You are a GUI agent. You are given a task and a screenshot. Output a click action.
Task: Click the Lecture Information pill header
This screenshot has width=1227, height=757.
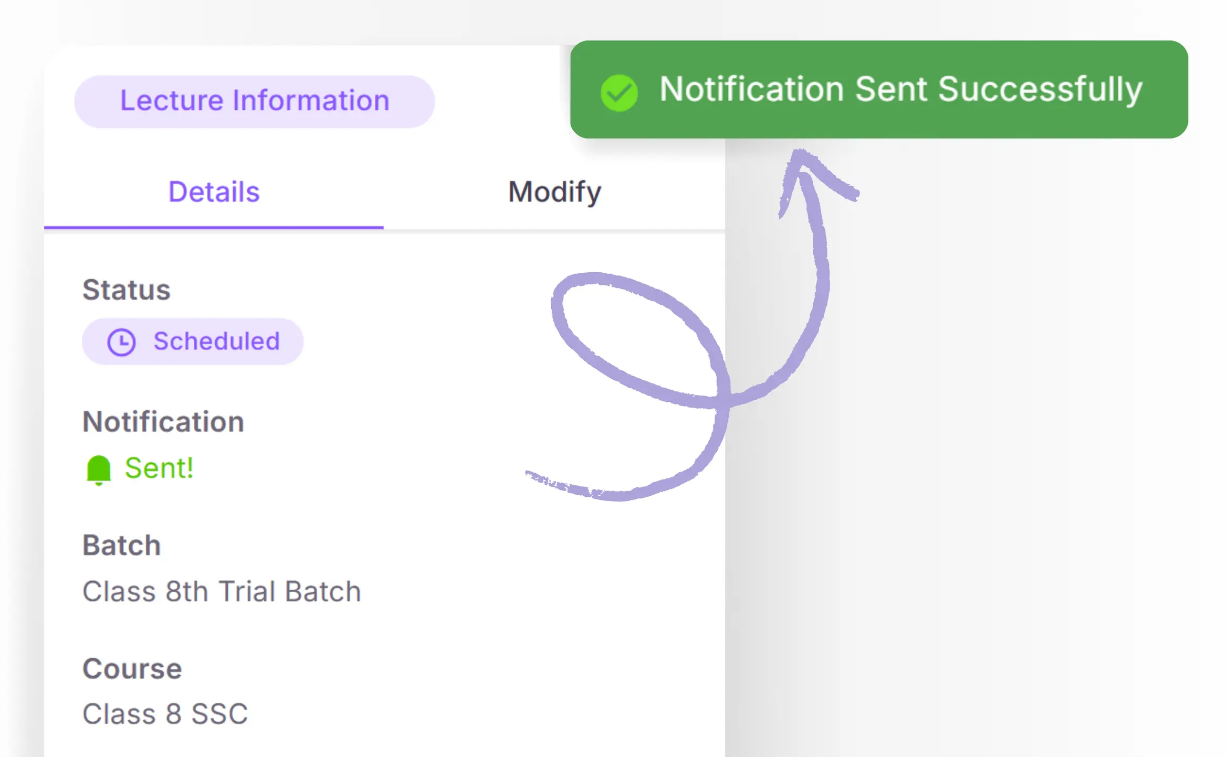(x=255, y=101)
